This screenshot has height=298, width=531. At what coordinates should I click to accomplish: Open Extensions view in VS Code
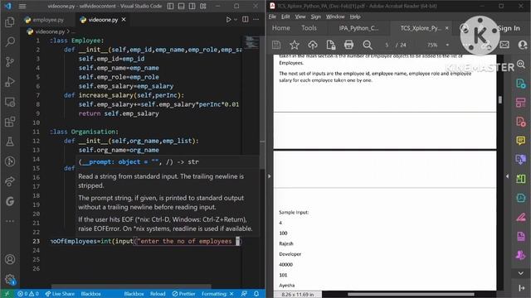pyautogui.click(x=10, y=122)
